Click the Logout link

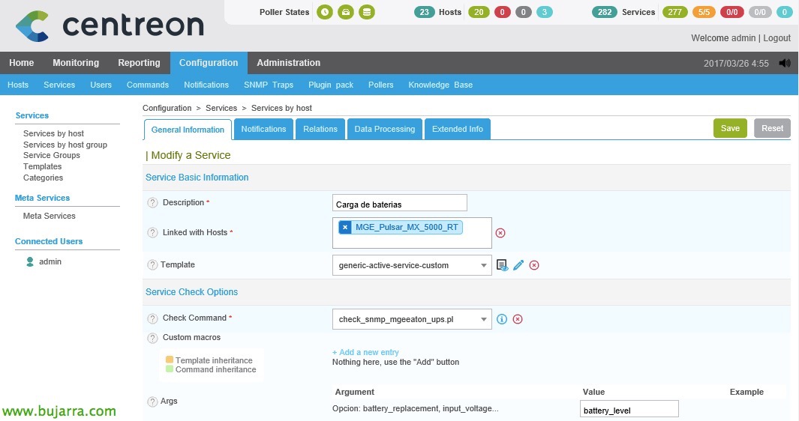pyautogui.click(x=776, y=37)
